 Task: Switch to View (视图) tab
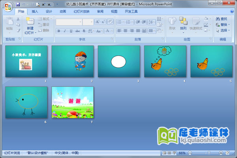(x=114, y=11)
